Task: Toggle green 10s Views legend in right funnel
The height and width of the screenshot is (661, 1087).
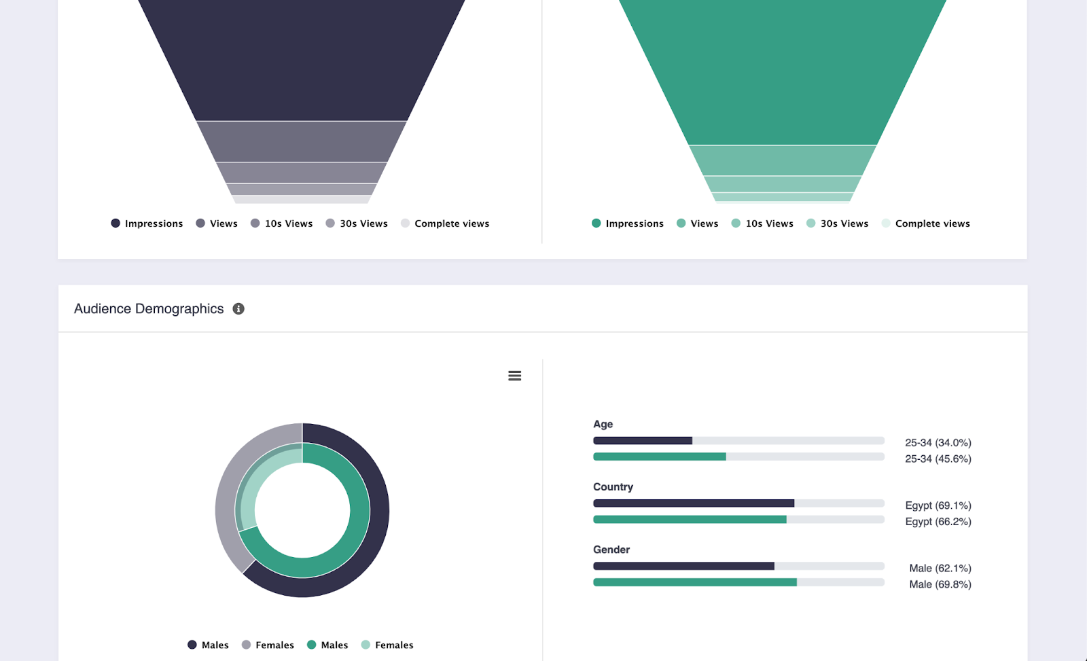Action: (762, 224)
